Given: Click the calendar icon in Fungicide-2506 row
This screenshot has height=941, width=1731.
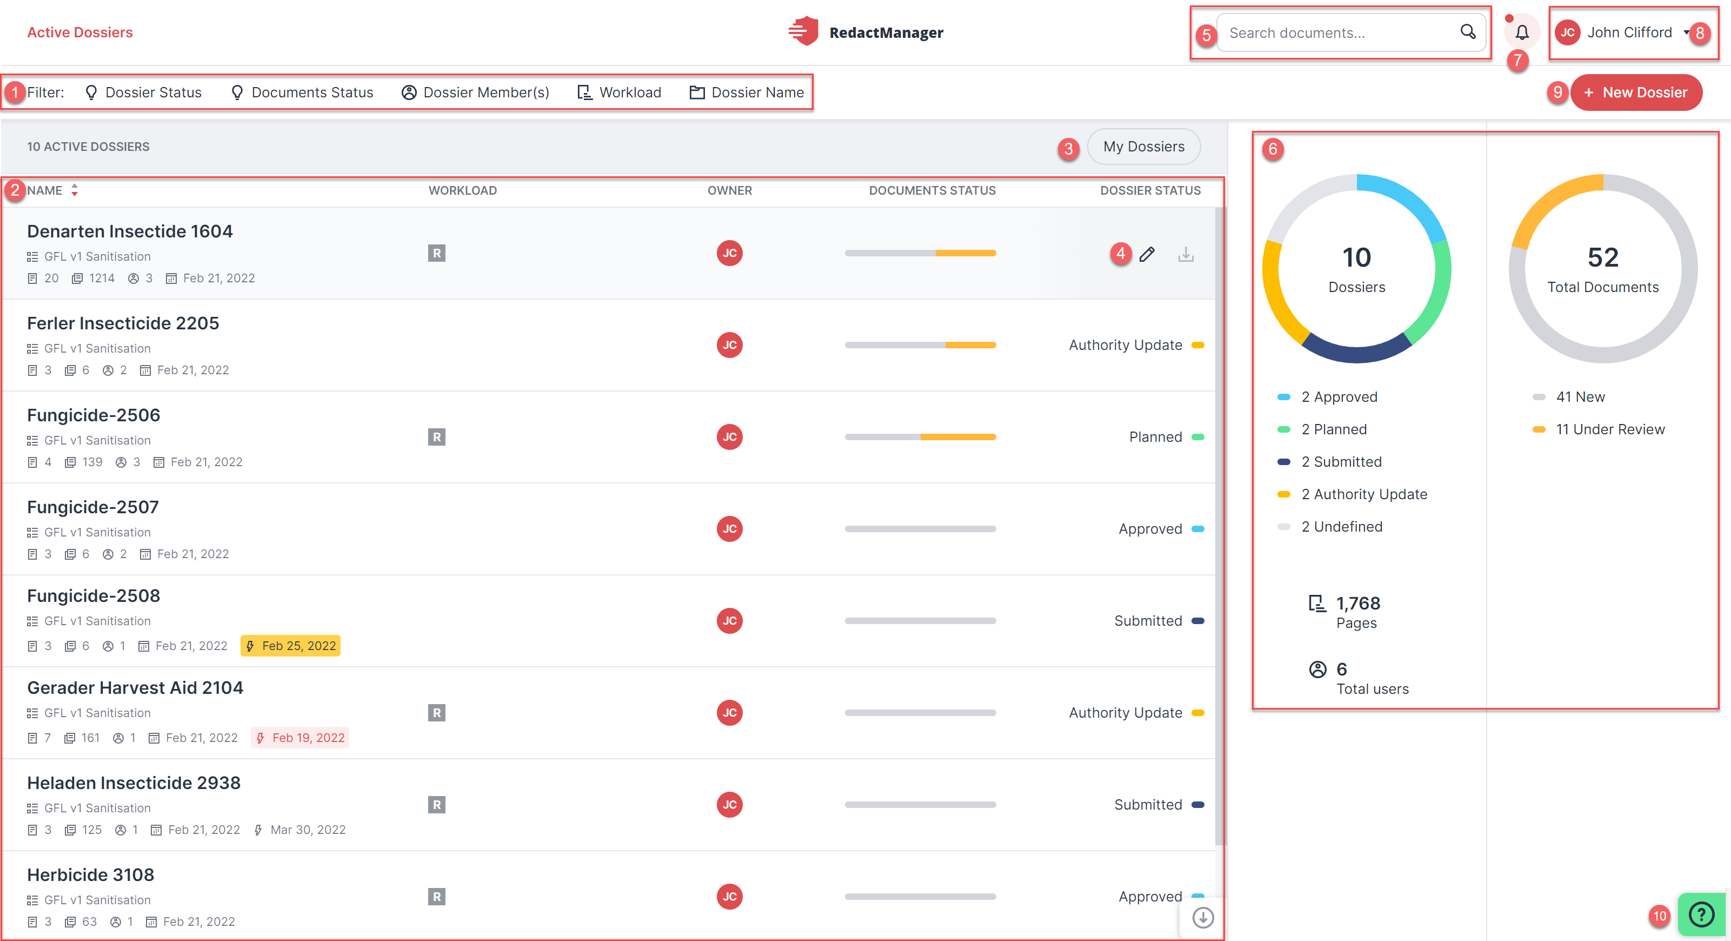Looking at the screenshot, I should click(x=158, y=462).
